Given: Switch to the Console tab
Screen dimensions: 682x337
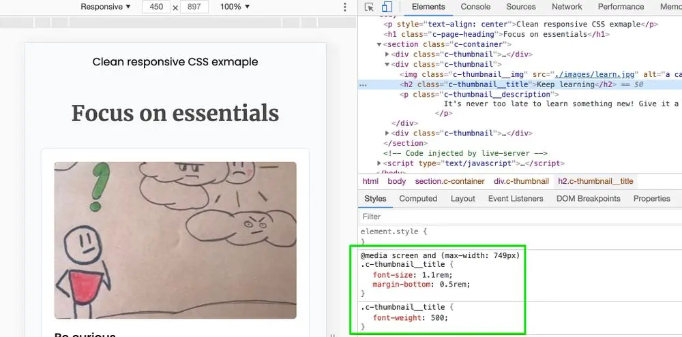Looking at the screenshot, I should 475,7.
